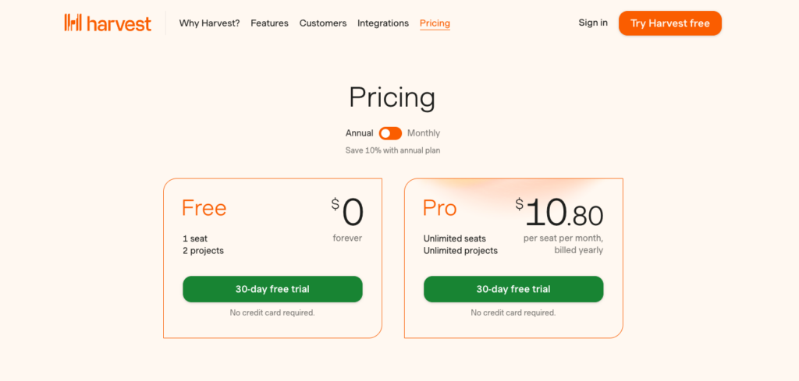Click the Sign in link
The height and width of the screenshot is (381, 799).
(x=593, y=23)
